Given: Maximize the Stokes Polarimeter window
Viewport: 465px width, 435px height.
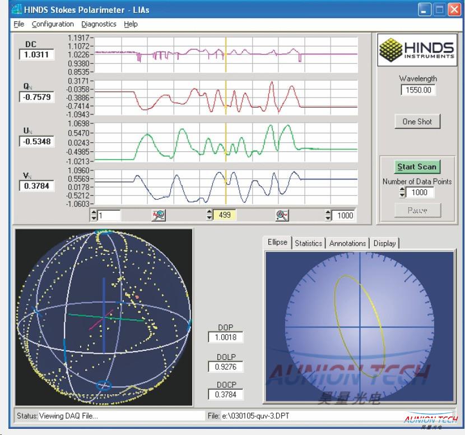Looking at the screenshot, I should point(439,10).
